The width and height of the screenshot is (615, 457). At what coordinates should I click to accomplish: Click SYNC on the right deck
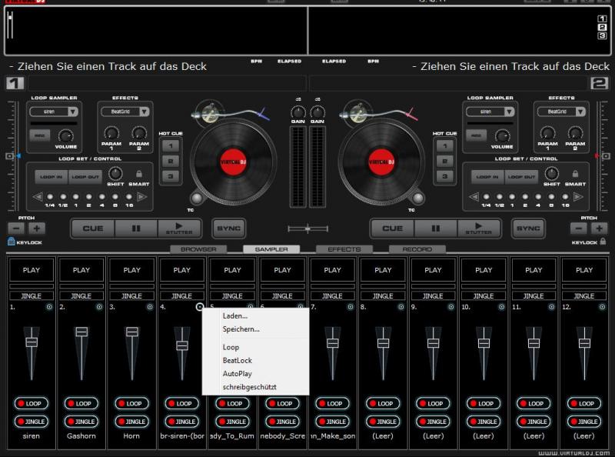pos(528,228)
